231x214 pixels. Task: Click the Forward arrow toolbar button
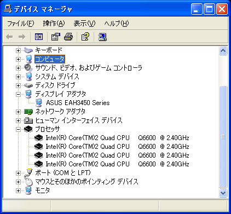(x=22, y=37)
